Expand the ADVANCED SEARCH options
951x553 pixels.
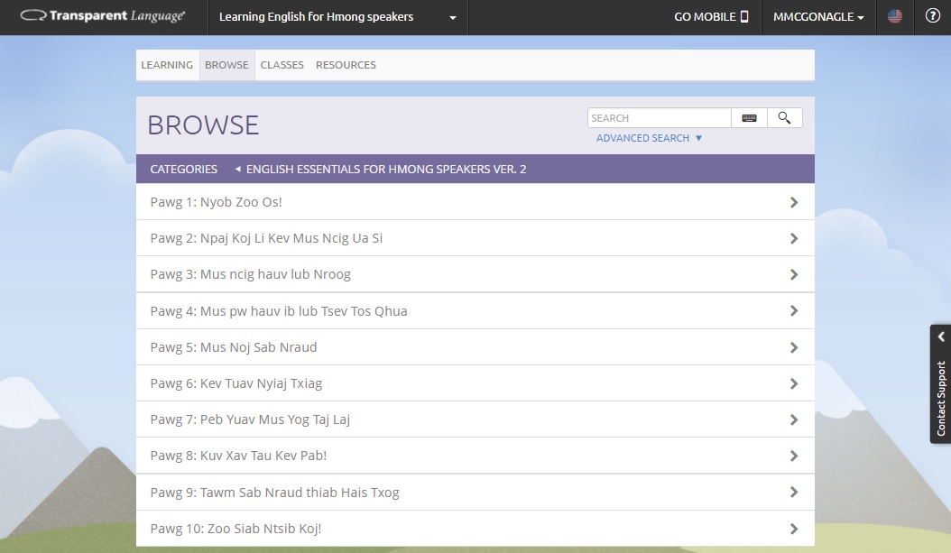click(649, 137)
